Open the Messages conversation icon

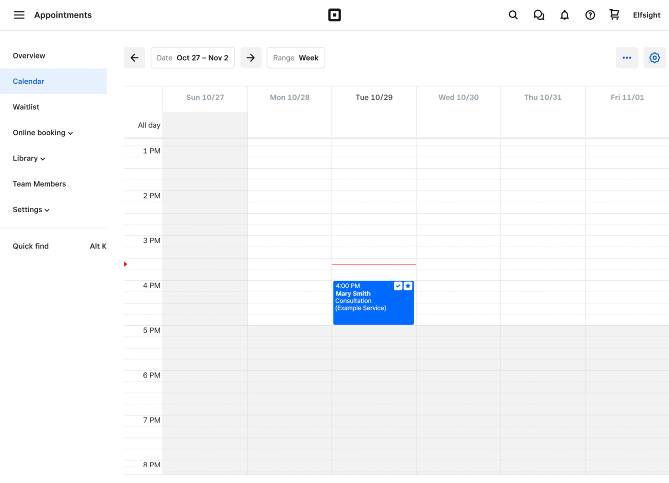539,15
